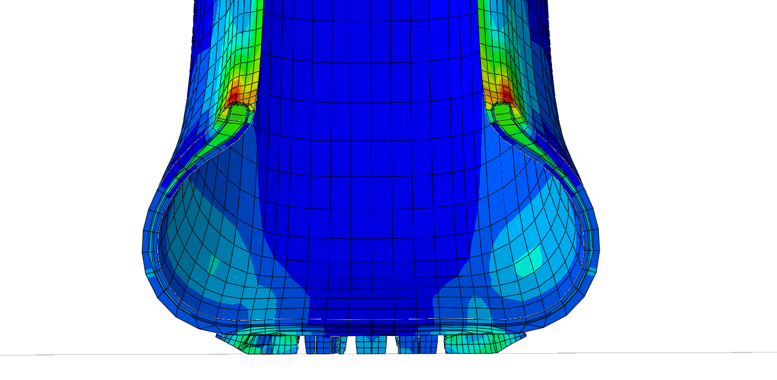777x380 pixels.
Task: Pick the white inner liner line at tire bottom
Action: (367, 319)
